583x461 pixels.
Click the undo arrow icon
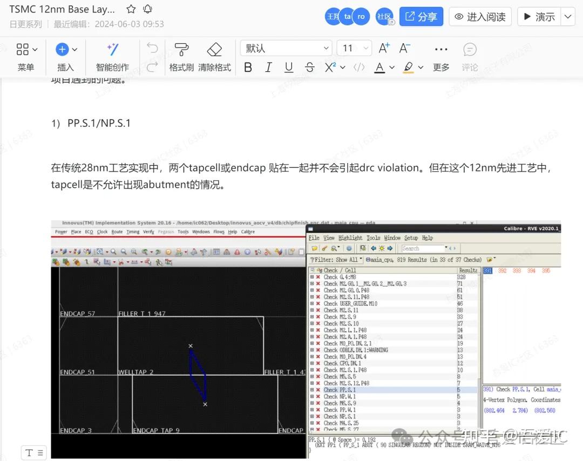152,48
